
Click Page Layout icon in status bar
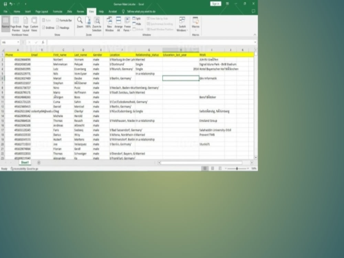[x=212, y=168]
